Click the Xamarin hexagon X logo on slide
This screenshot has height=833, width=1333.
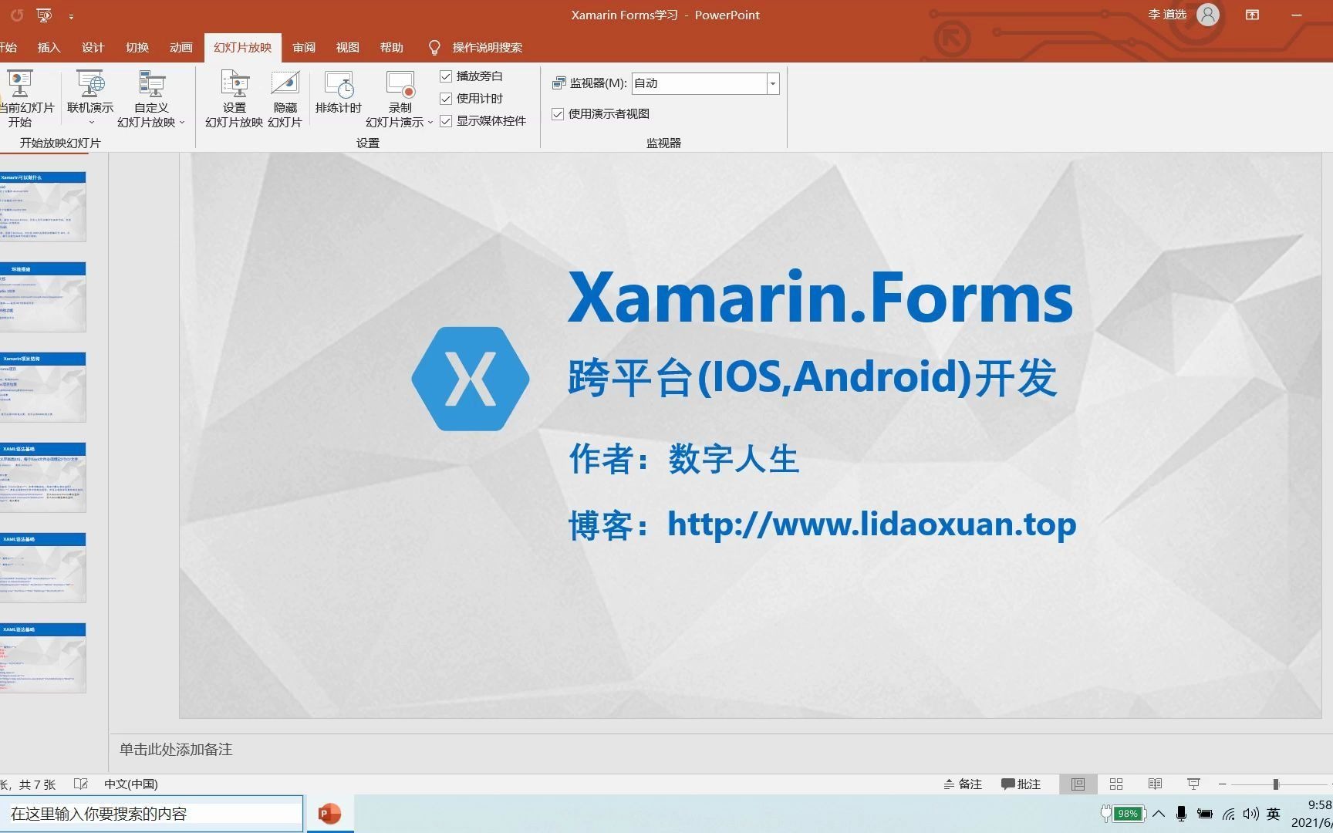coord(471,379)
